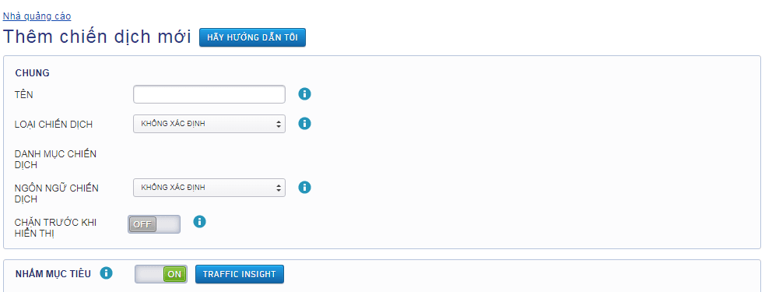The width and height of the screenshot is (765, 292).
Task: Open TRAFFIC INSIGHT
Action: 240,274
